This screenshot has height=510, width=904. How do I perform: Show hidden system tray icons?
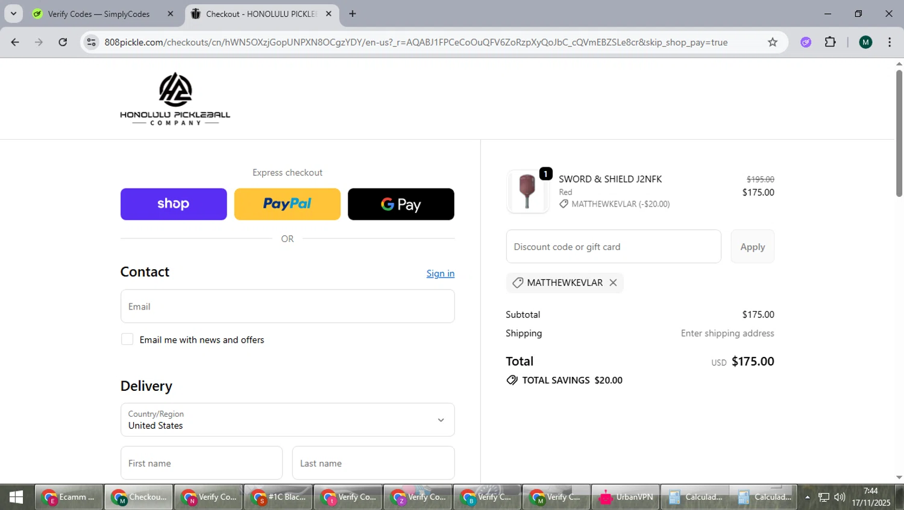click(x=808, y=497)
